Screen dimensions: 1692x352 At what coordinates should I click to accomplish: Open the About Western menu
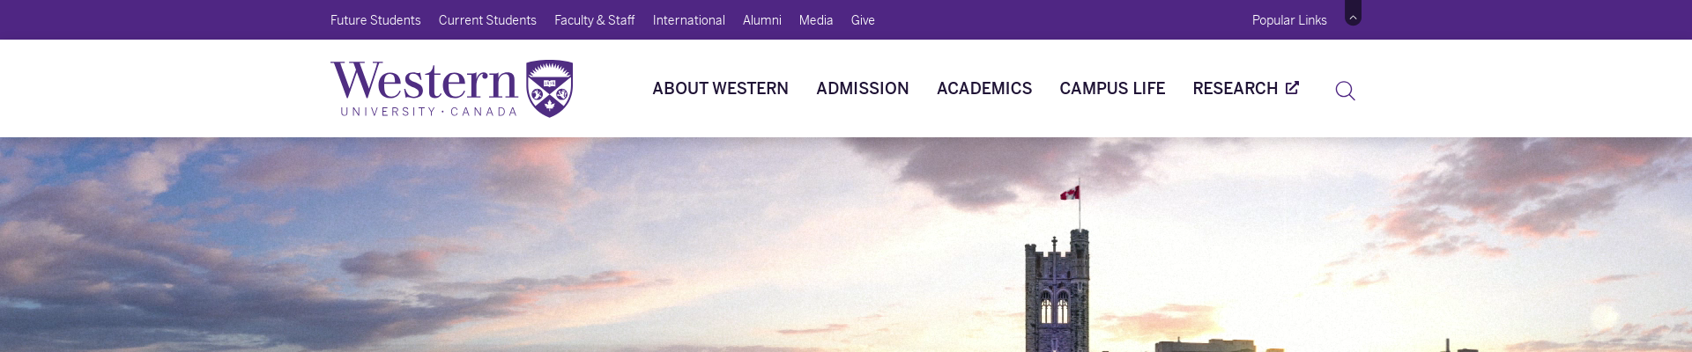tap(720, 88)
